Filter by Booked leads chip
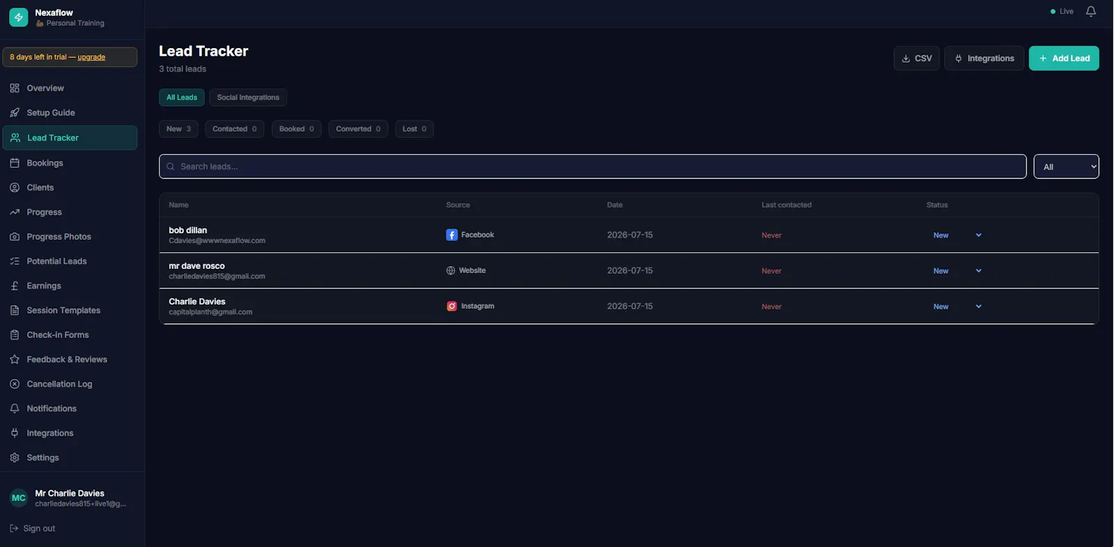The width and height of the screenshot is (1115, 547). click(x=296, y=129)
